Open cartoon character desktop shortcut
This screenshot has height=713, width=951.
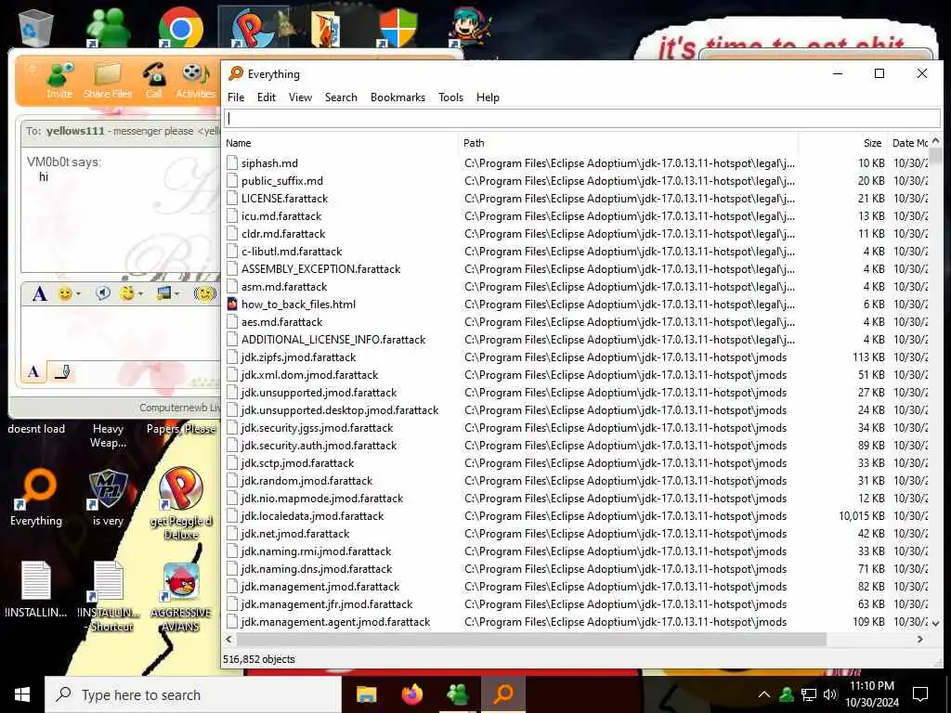tap(470, 28)
